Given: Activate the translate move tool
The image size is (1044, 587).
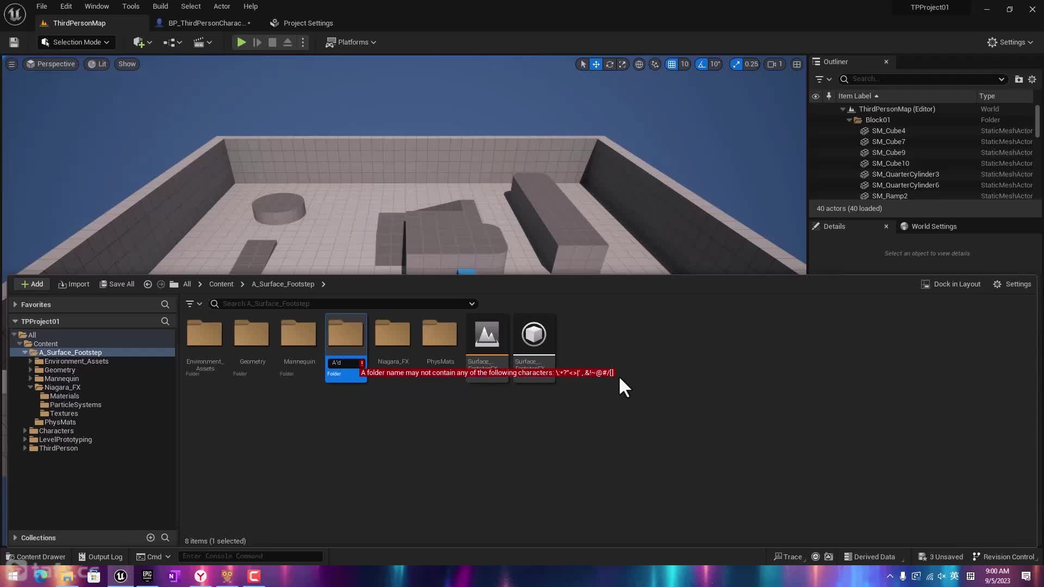Looking at the screenshot, I should pyautogui.click(x=596, y=64).
